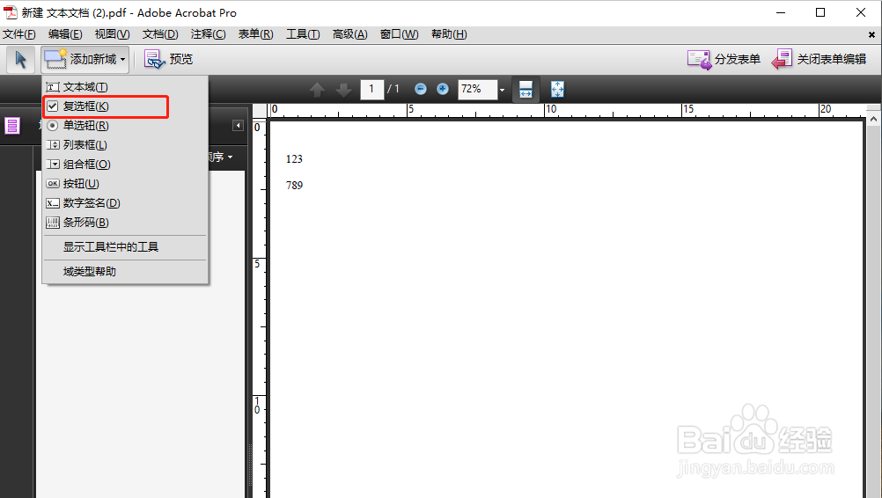
Task: Open the 表单(R) menu
Action: point(255,34)
